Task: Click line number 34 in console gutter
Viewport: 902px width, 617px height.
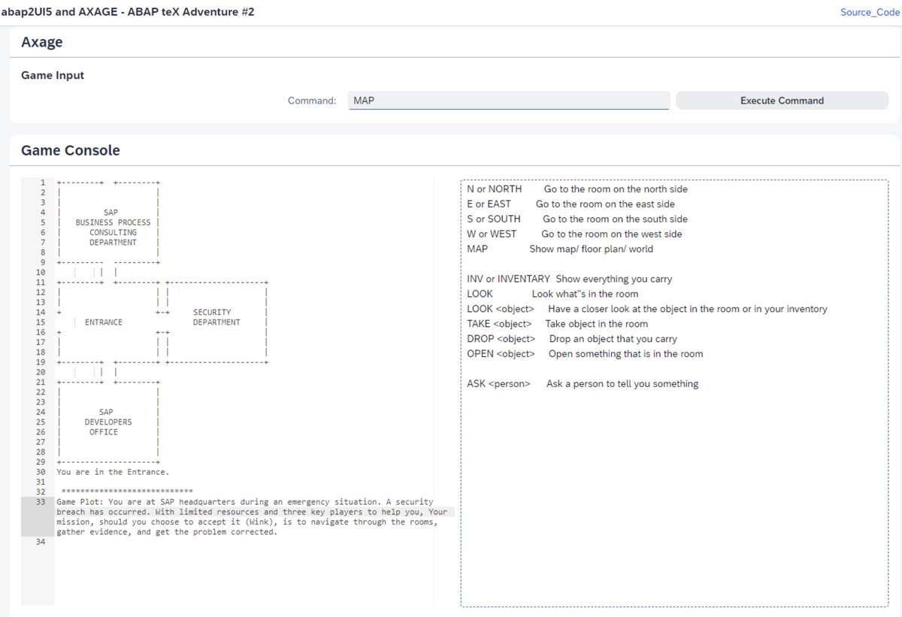Action: (41, 542)
